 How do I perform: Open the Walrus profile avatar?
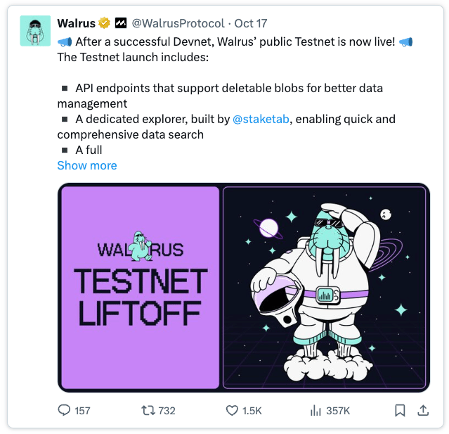click(x=35, y=31)
